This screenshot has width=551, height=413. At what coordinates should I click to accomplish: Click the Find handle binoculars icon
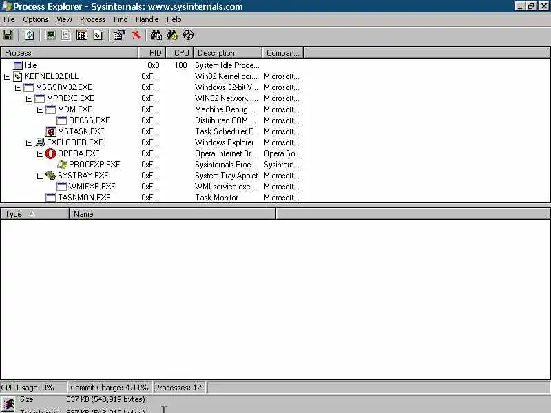156,35
